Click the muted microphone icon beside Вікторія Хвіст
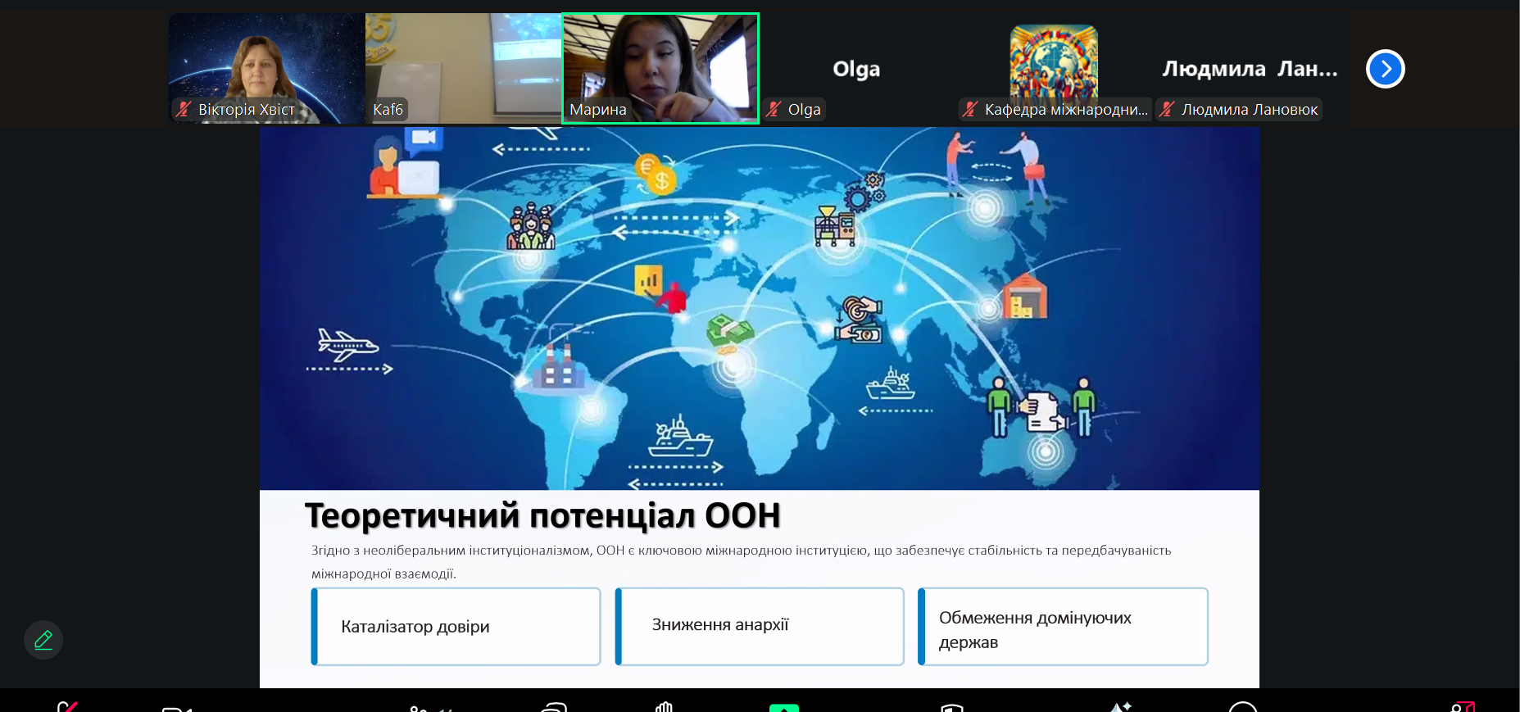1520x712 pixels. 184,109
